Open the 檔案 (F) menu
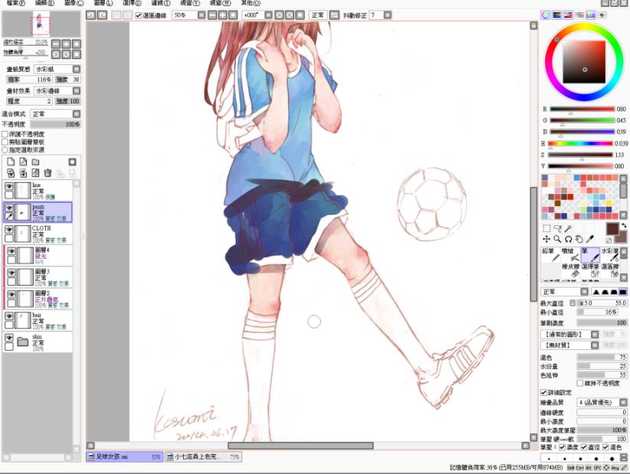 [16, 3]
